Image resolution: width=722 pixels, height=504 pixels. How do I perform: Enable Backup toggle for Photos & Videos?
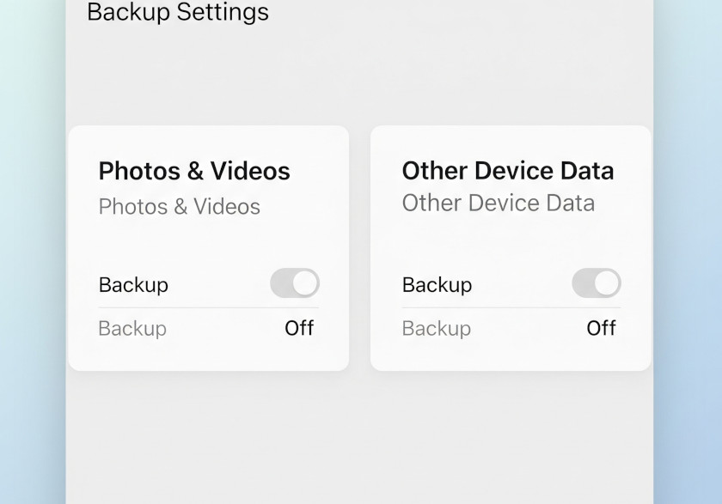pos(294,283)
